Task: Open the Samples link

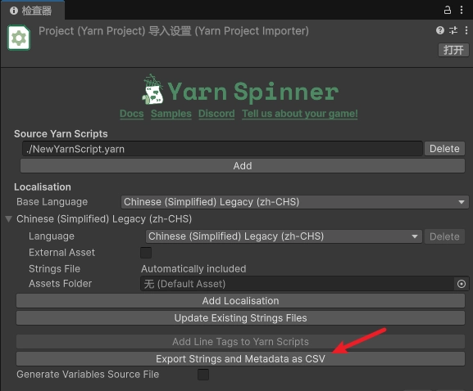Action: tap(171, 114)
